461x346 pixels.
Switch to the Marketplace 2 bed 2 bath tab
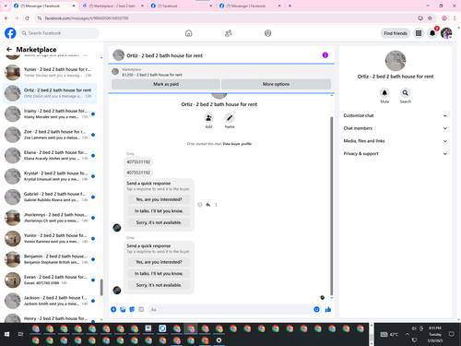pos(112,6)
